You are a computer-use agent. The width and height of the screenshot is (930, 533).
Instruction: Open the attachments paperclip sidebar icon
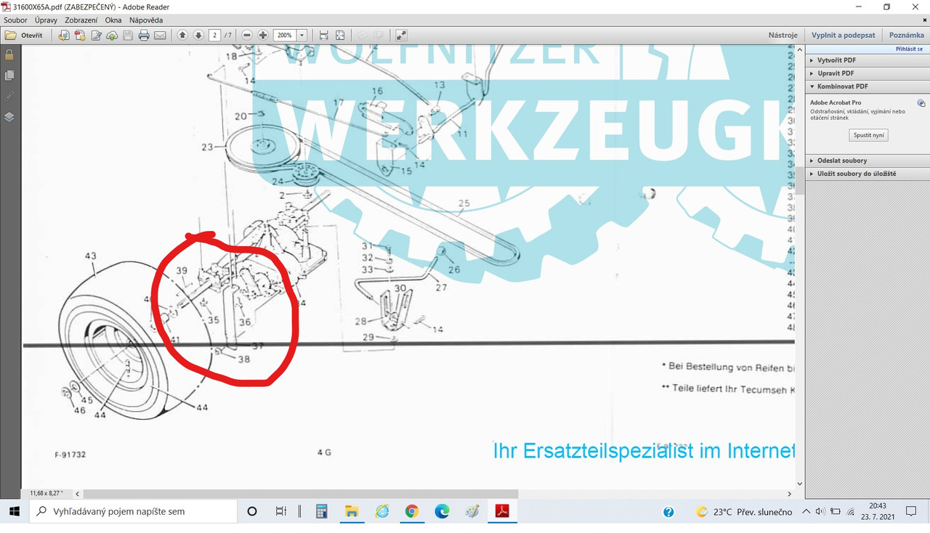tap(9, 96)
